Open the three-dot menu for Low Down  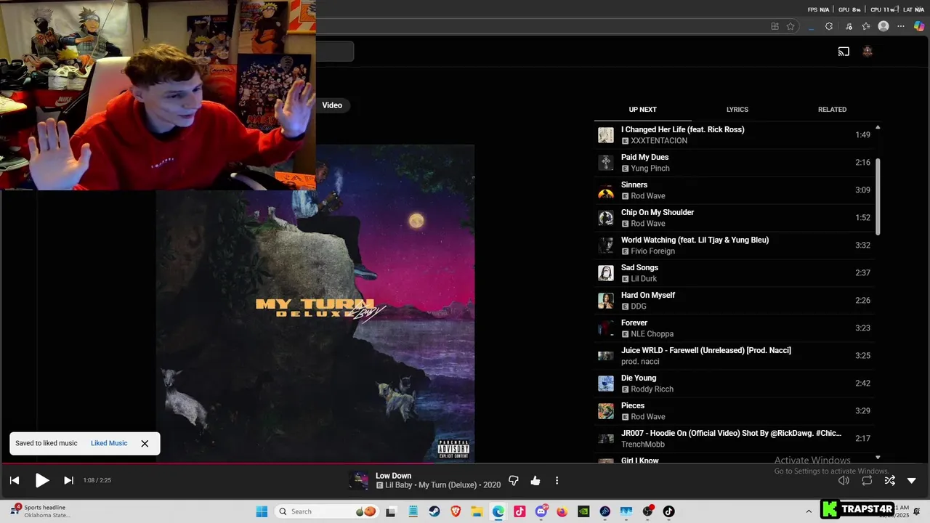tap(557, 480)
